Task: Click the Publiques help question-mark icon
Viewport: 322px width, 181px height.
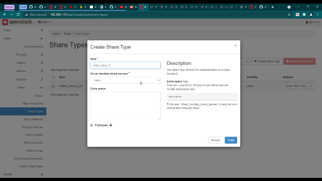Action: 111,125
